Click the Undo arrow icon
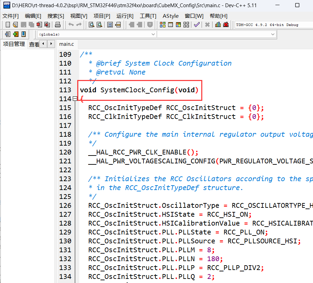The width and height of the screenshot is (313, 283). [71, 25]
